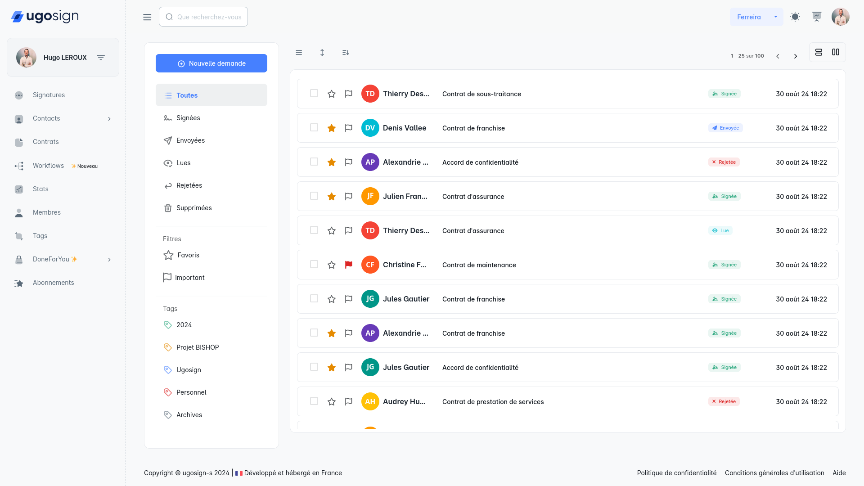This screenshot has height=486, width=864.
Task: Open the Signées folder
Action: 188,118
